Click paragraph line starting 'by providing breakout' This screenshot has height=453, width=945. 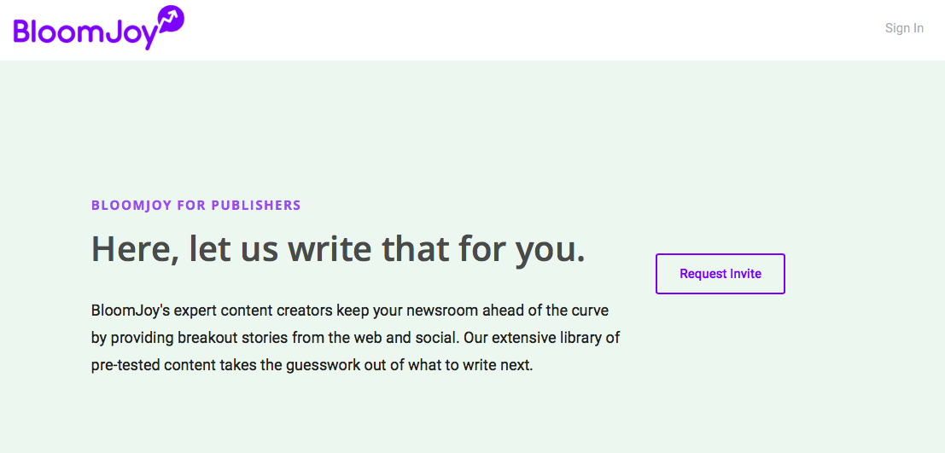click(x=356, y=339)
